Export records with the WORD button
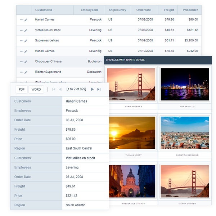This screenshot has width=216, height=216. point(36,89)
